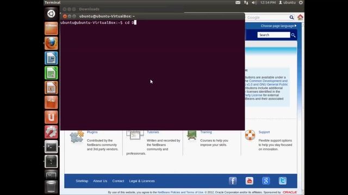Open the Trash in the launcher
This screenshot has height=195, width=348.
[51, 187]
